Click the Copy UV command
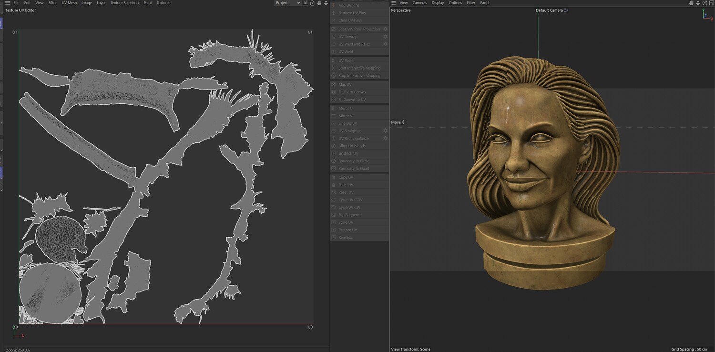715x352 pixels. click(x=359, y=177)
